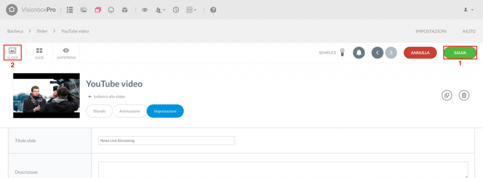Click the ANTEPRIMA preview button
The height and width of the screenshot is (178, 483).
66,53
